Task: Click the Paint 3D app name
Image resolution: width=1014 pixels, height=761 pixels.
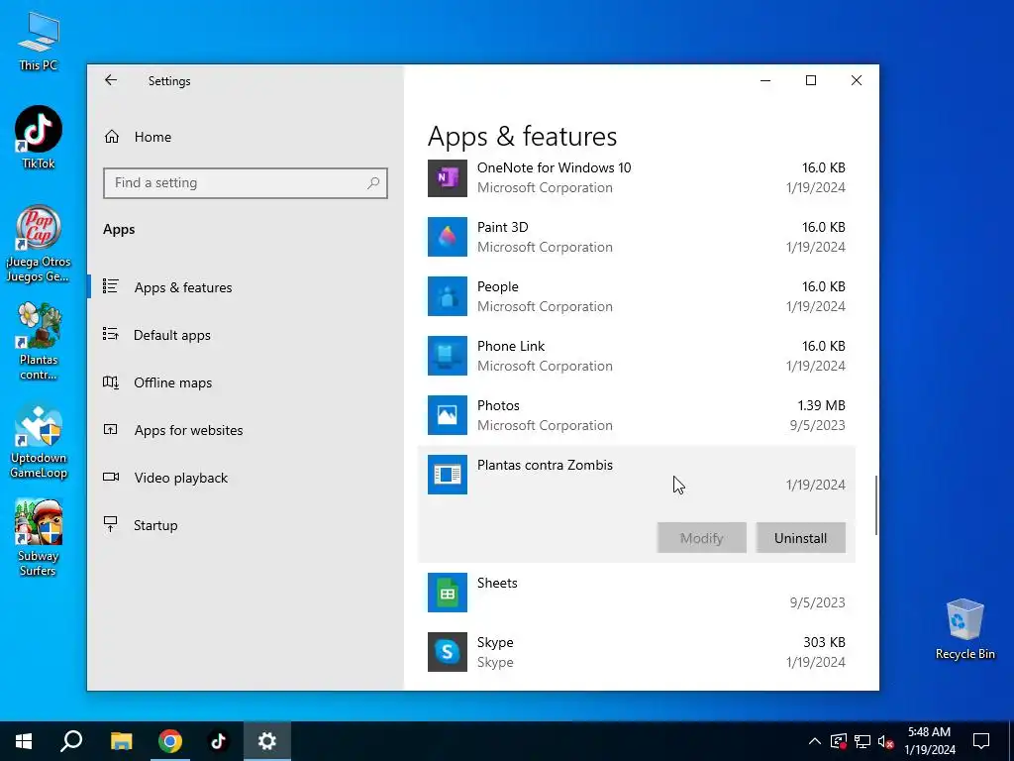Action: 502,227
